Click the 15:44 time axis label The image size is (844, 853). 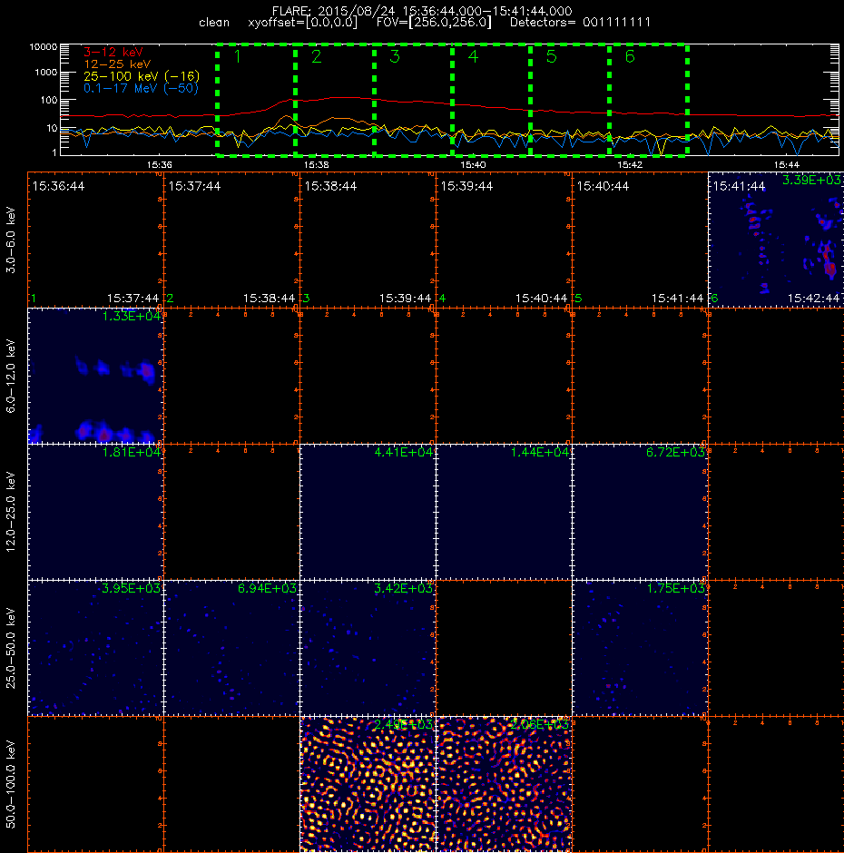click(786, 164)
